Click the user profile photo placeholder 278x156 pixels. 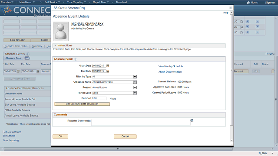(61, 31)
